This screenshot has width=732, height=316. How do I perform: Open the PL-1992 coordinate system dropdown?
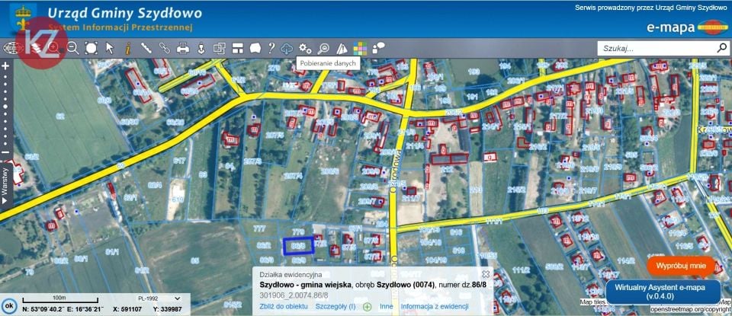click(159, 298)
